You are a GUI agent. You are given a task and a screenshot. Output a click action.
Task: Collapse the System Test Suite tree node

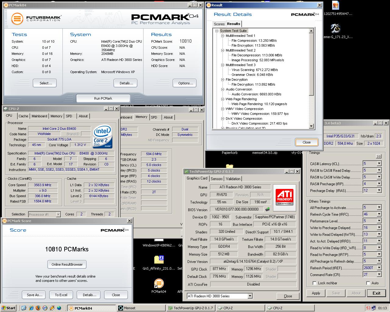pos(217,31)
